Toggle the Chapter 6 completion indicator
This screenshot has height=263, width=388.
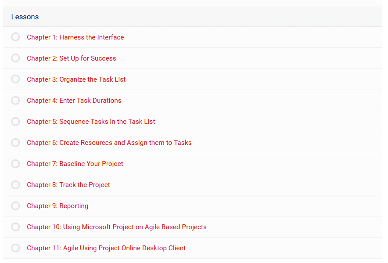pyautogui.click(x=15, y=142)
